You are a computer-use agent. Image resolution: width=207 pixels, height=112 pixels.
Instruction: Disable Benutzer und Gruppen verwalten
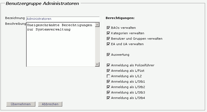pyautogui.click(x=109, y=39)
